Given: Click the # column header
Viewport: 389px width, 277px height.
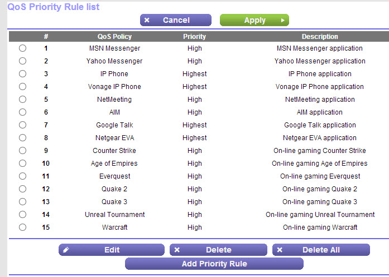Looking at the screenshot, I should click(46, 37).
